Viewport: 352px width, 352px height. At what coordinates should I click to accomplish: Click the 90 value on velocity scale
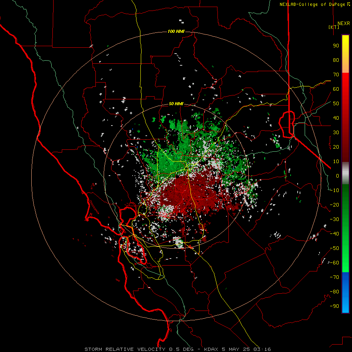pyautogui.click(x=336, y=46)
